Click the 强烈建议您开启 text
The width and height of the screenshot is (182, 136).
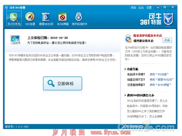[x=143, y=41]
